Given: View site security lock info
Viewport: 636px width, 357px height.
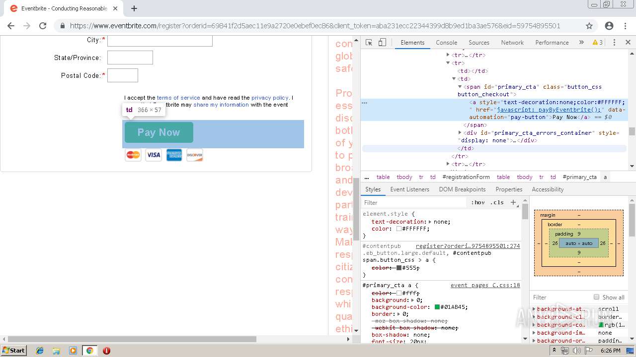Looking at the screenshot, I should coord(63,26).
